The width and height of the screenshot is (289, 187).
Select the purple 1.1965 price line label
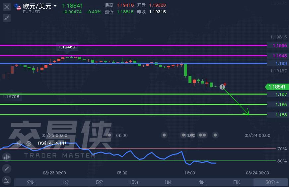278,45
